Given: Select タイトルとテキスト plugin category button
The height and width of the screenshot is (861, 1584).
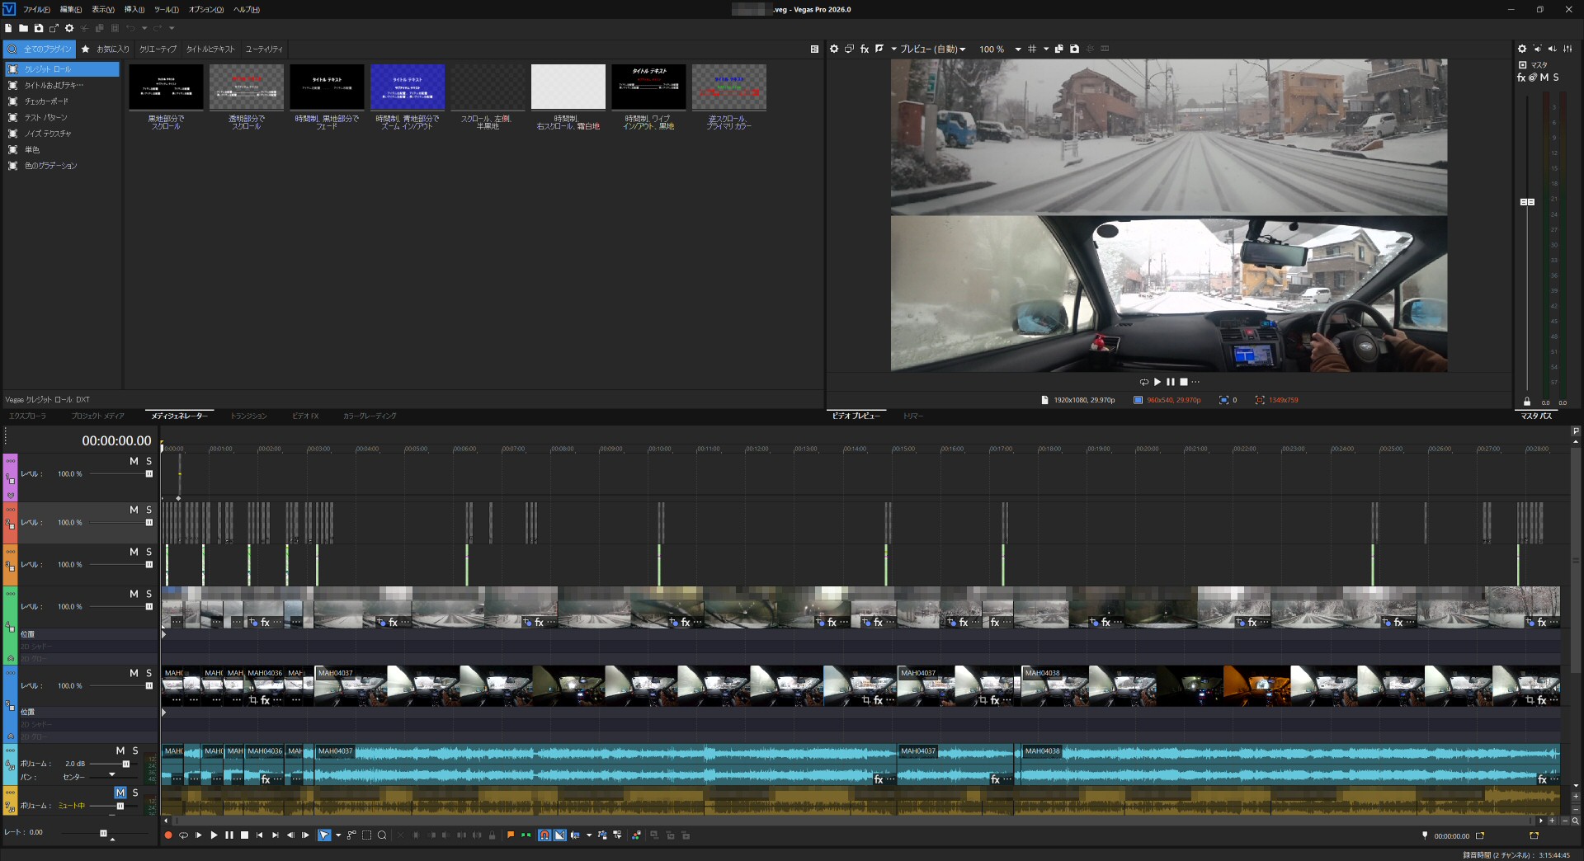Looking at the screenshot, I should [210, 49].
